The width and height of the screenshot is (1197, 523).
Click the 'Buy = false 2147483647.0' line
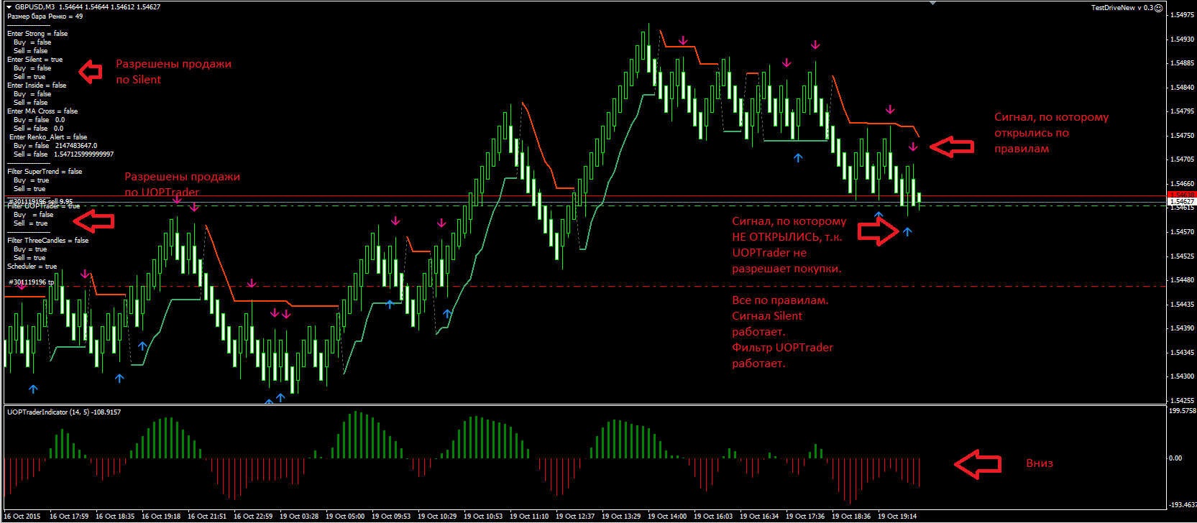[55, 146]
